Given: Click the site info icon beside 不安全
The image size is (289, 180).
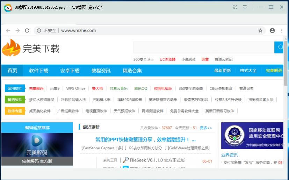Looking at the screenshot, I should point(39,30).
